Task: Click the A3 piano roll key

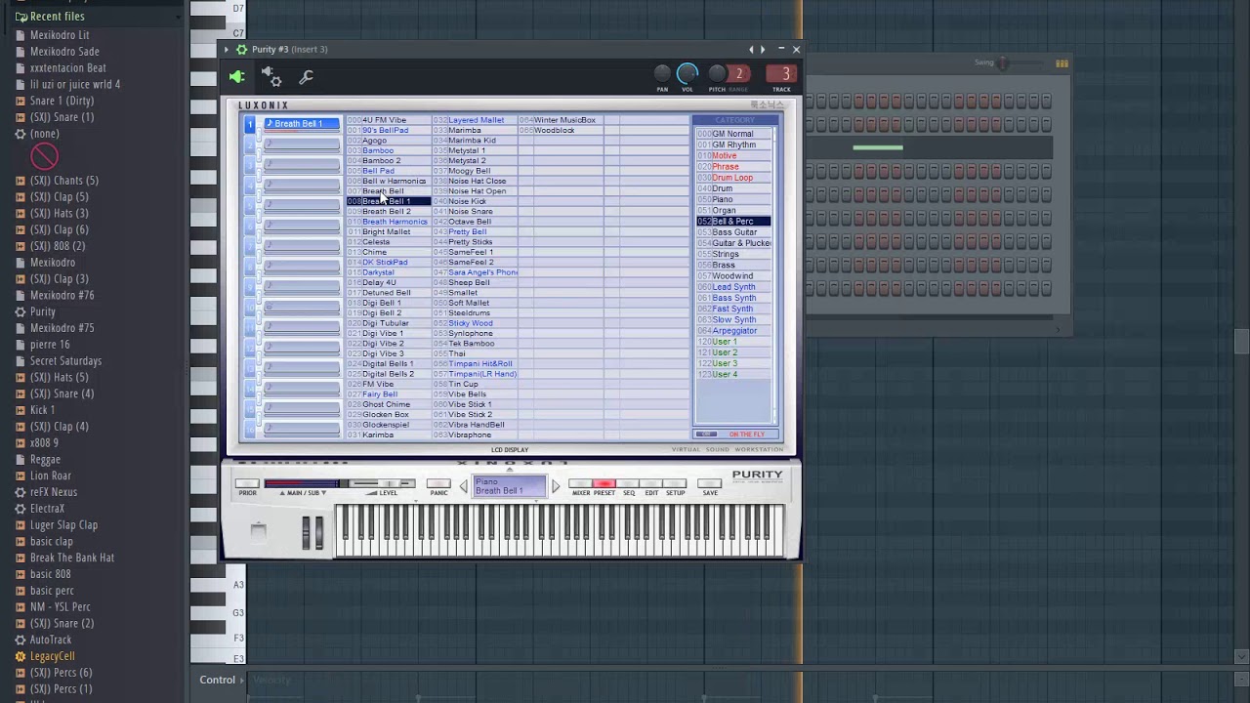Action: (x=218, y=587)
